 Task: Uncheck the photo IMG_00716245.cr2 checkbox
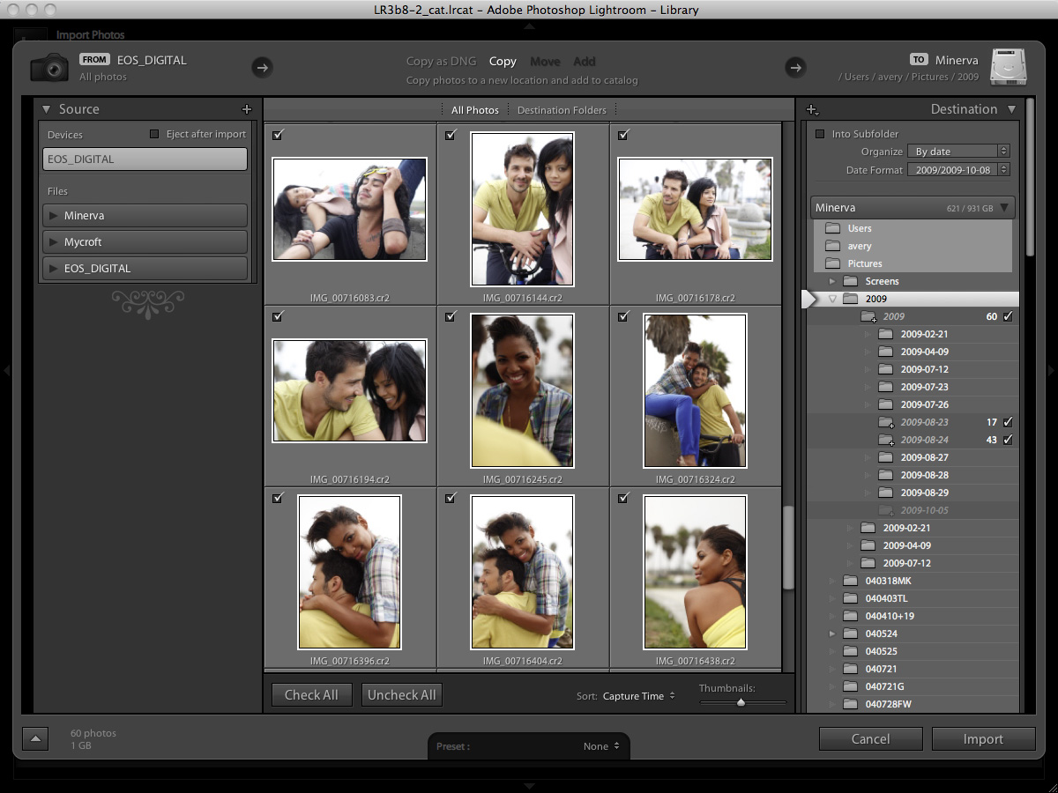[x=451, y=316]
